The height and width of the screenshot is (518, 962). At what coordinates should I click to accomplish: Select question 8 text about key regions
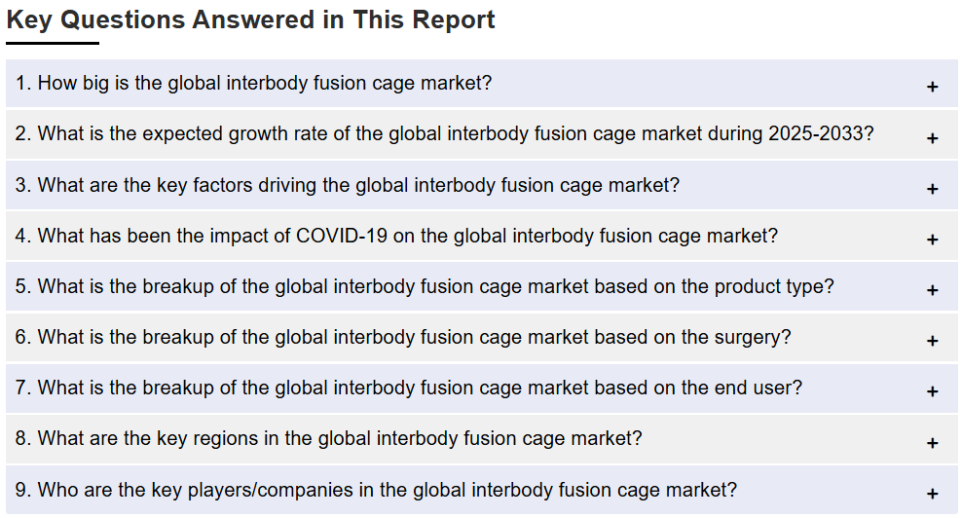(328, 439)
